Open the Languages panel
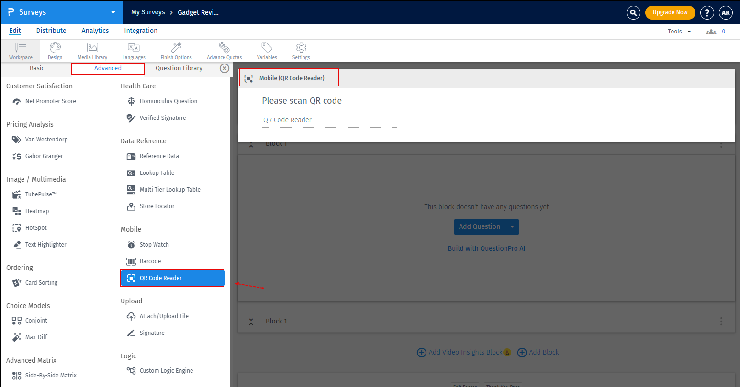The height and width of the screenshot is (387, 740). point(134,51)
